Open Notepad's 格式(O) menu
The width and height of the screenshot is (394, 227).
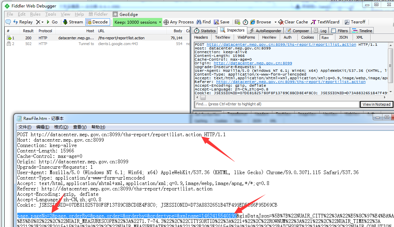click(x=61, y=127)
